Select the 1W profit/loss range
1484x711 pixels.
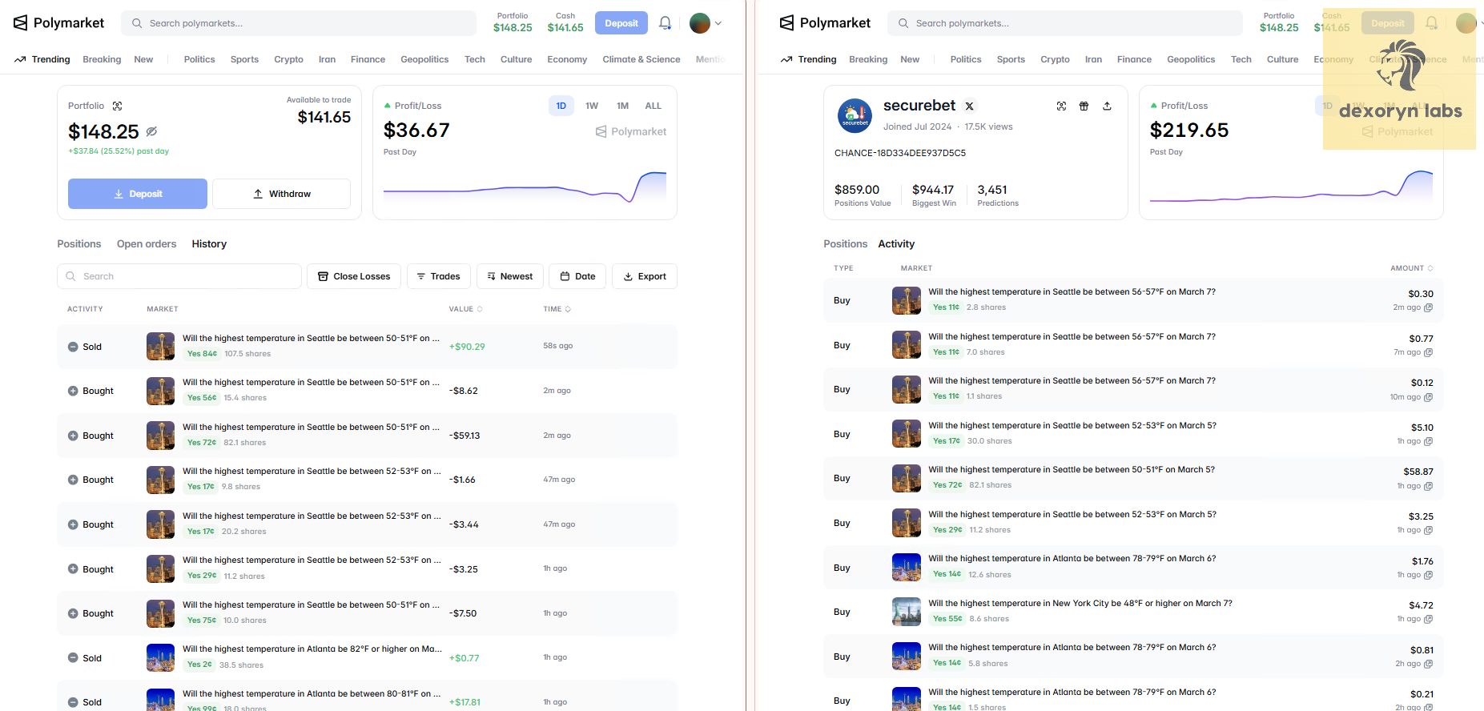coord(592,106)
